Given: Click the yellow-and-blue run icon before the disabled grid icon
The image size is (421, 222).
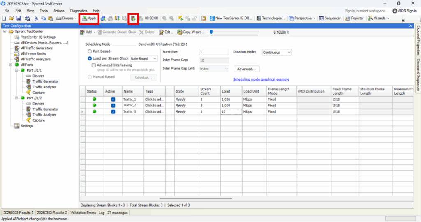Looking at the screenshot, I should pos(117,18).
